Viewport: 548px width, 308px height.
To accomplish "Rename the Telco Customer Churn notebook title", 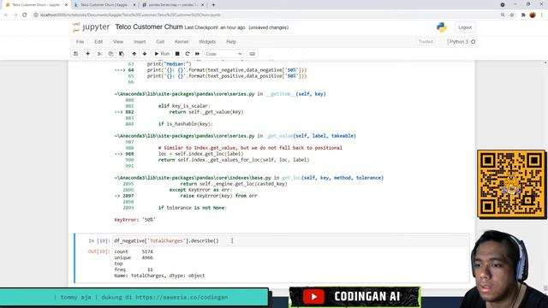I will coord(149,27).
